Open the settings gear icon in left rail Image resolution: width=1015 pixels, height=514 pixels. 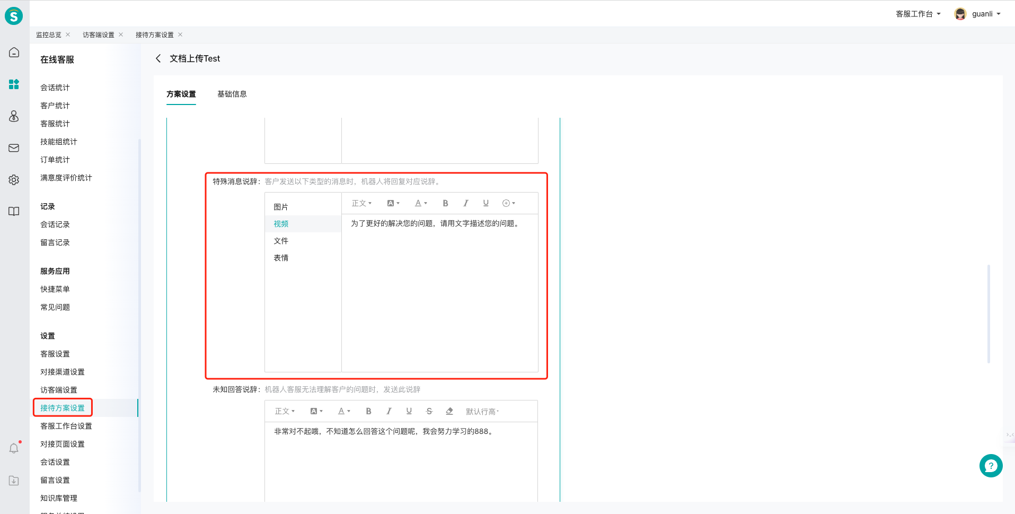[14, 180]
